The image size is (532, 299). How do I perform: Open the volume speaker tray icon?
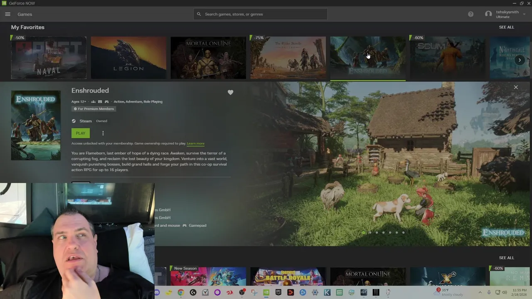tap(504, 292)
